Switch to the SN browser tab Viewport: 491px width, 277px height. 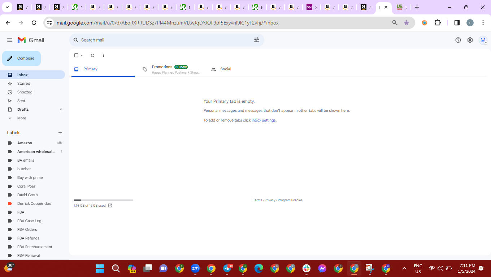[312, 7]
